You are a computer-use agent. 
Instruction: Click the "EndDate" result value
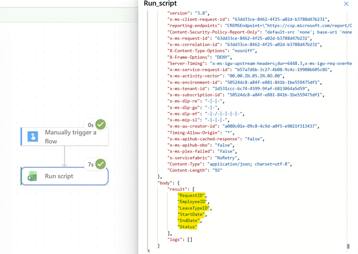point(189,220)
